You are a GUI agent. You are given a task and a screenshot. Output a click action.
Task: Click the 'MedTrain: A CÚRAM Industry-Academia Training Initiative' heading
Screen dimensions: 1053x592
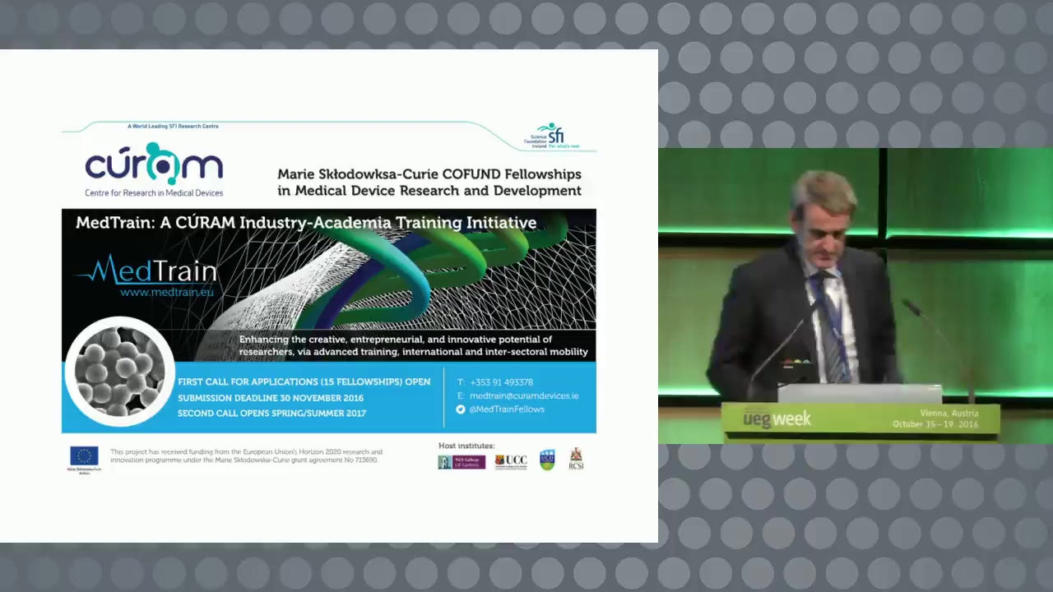[x=306, y=223]
